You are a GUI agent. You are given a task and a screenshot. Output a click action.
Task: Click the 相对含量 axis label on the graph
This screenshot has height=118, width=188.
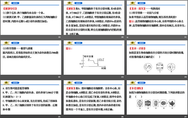89,56
